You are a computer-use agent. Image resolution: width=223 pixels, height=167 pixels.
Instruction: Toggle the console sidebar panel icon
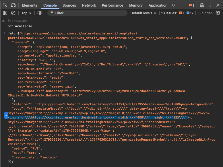[x=5, y=13]
